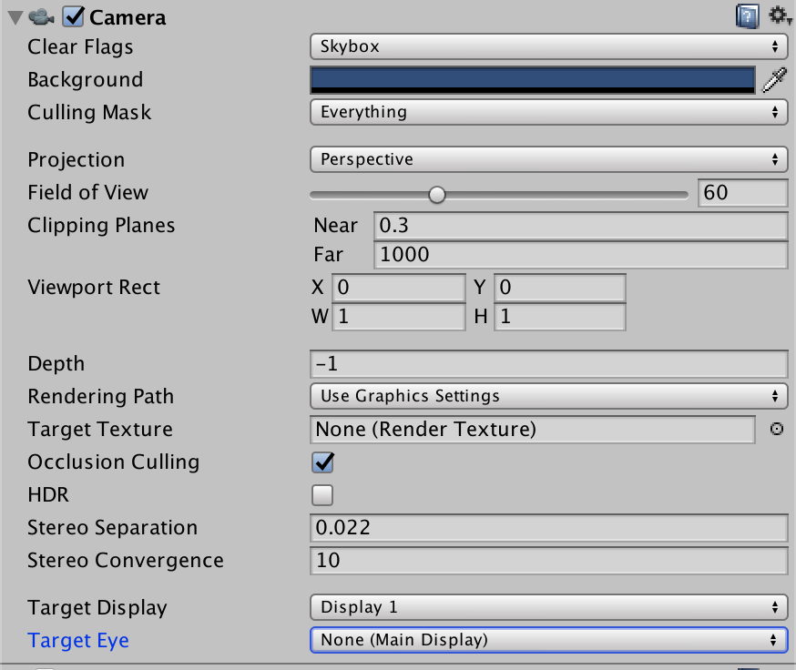Click the Far clipping plane field
This screenshot has width=796, height=670.
pos(581,254)
